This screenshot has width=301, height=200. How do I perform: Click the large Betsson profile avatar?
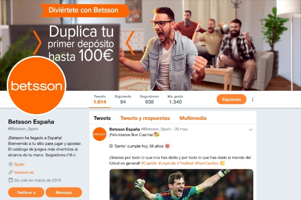[37, 85]
